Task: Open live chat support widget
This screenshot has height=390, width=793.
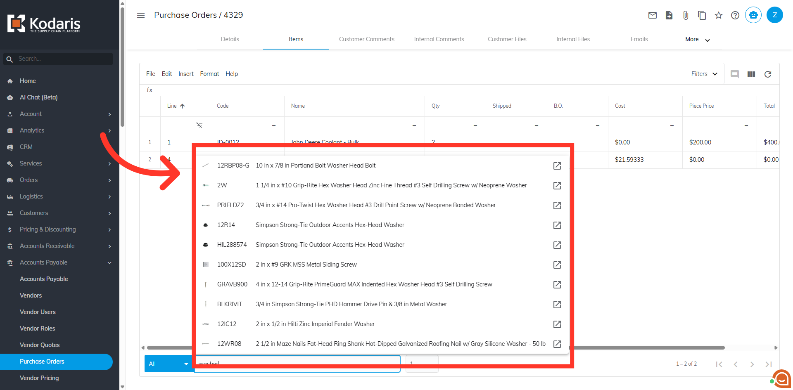Action: tap(781, 378)
